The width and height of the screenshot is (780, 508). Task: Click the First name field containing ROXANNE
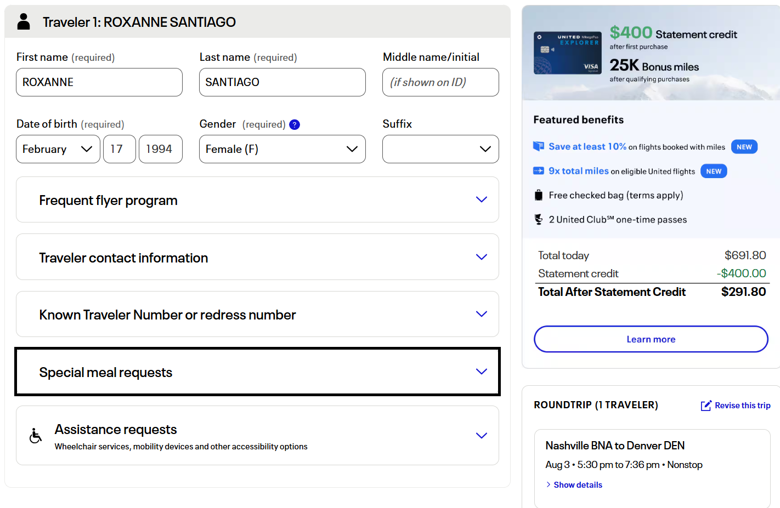(99, 82)
